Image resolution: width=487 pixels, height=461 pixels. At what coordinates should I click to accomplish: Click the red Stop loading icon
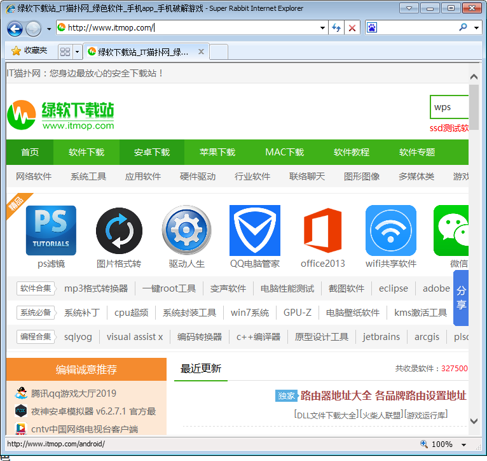352,28
